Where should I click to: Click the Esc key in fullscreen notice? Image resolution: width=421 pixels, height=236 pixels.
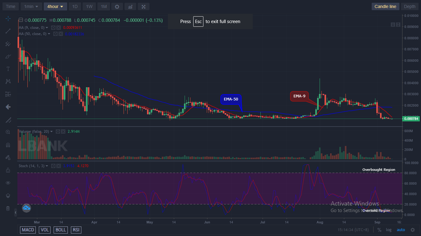click(198, 22)
